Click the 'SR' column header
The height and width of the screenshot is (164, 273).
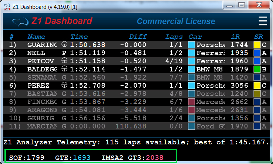click(x=258, y=37)
